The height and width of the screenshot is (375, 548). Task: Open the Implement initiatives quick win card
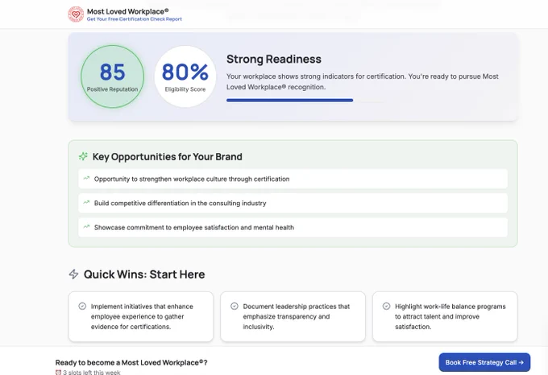[141, 316]
